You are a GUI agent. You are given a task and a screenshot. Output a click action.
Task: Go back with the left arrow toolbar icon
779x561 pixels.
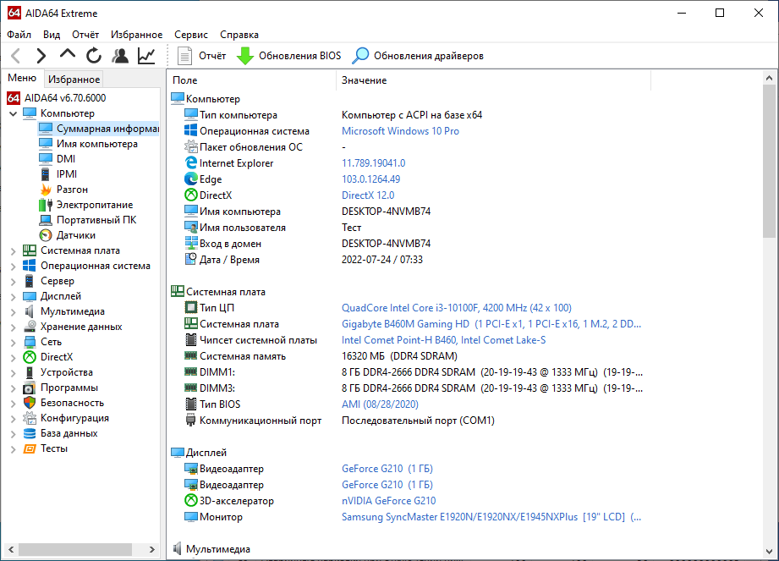tap(16, 56)
